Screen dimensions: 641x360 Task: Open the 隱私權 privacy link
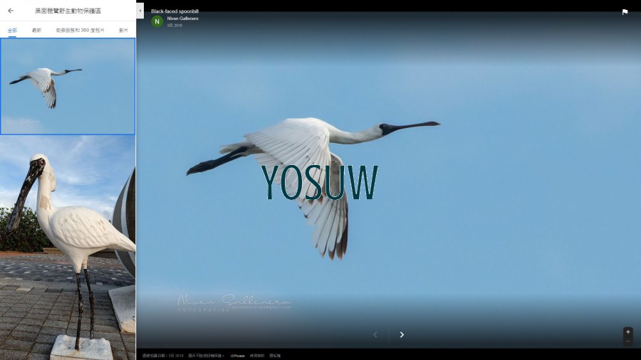pos(275,356)
